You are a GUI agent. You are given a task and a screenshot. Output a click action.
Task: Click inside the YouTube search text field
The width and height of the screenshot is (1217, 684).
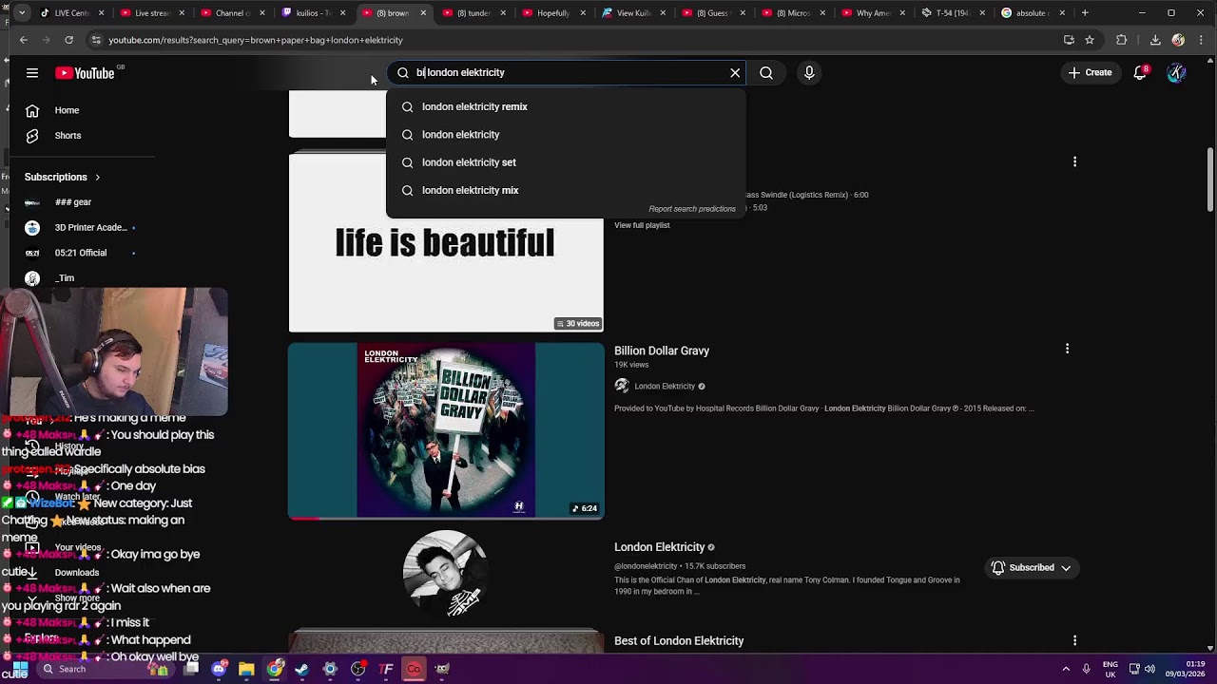click(568, 72)
